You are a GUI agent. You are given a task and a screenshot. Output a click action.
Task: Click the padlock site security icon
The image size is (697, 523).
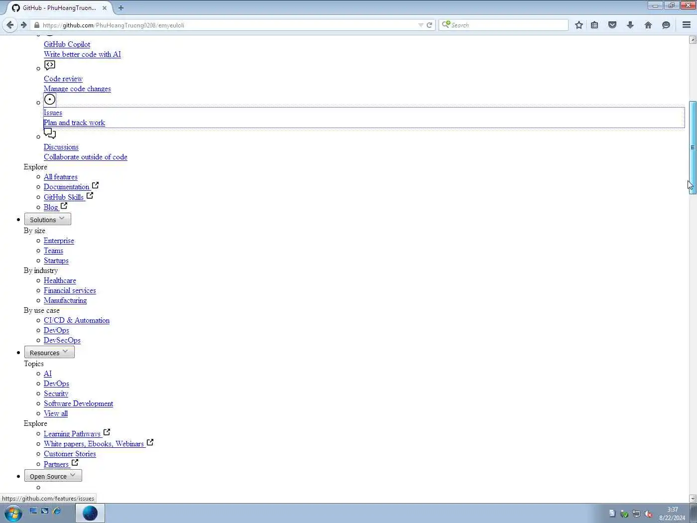pyautogui.click(x=37, y=25)
